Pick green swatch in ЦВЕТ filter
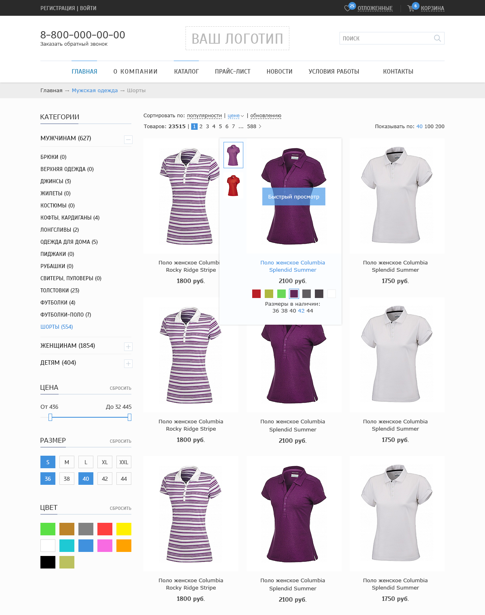This screenshot has width=485, height=615. [48, 529]
